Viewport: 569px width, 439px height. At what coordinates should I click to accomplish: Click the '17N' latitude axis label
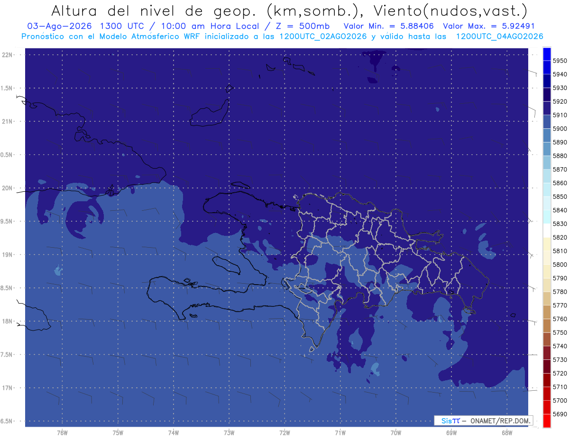[8, 388]
